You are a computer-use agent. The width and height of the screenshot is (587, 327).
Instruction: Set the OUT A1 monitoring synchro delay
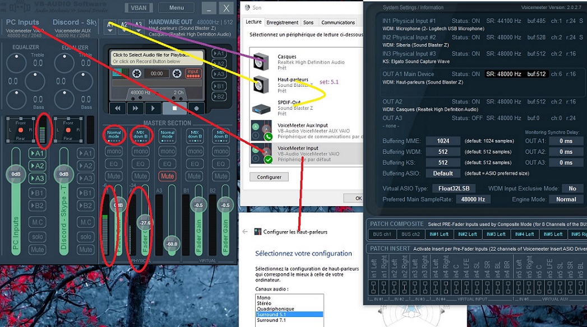[566, 141]
